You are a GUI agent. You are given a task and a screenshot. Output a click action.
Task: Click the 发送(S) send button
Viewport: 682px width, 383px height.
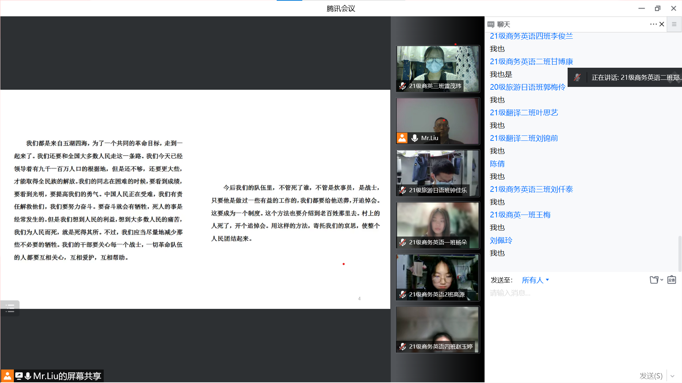[651, 376]
